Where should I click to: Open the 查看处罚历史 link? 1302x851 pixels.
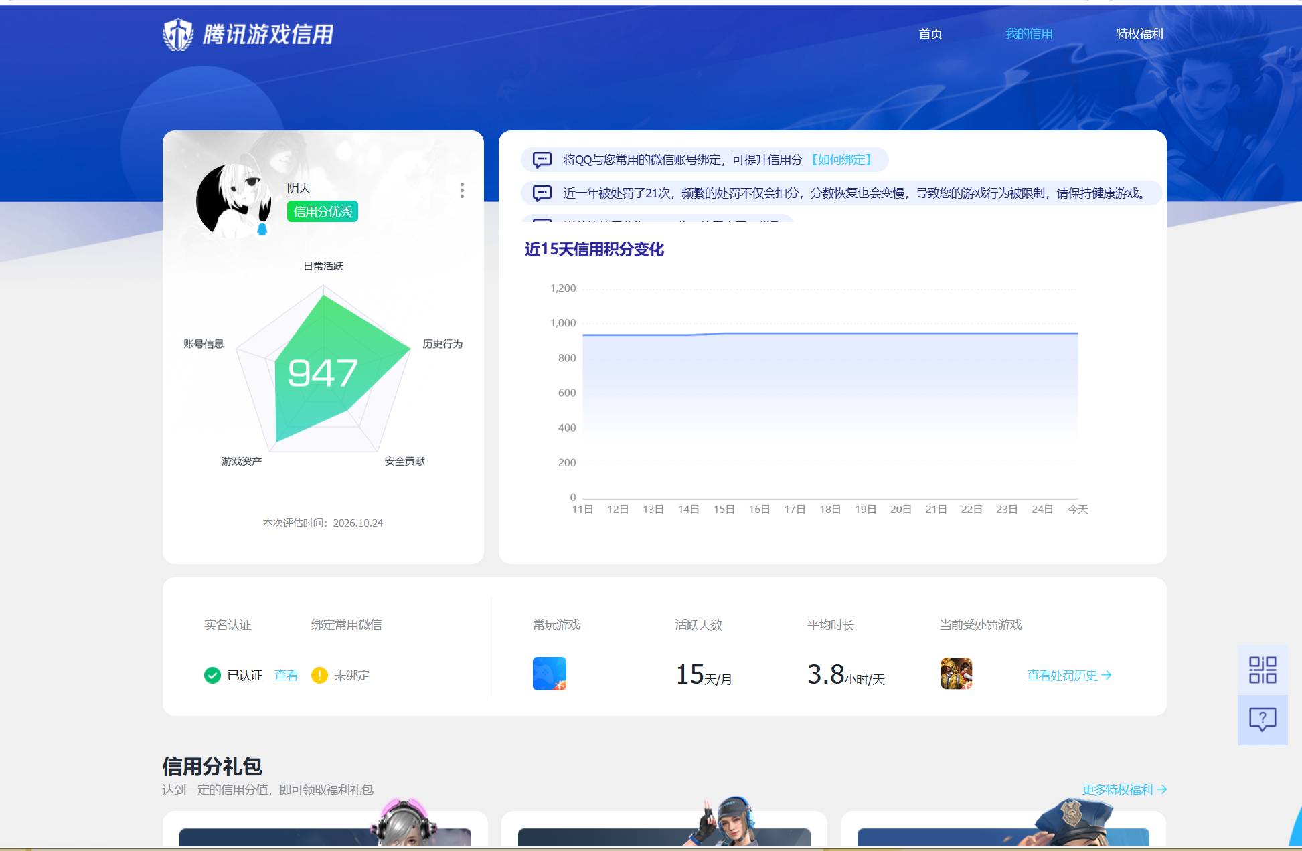(x=1069, y=676)
